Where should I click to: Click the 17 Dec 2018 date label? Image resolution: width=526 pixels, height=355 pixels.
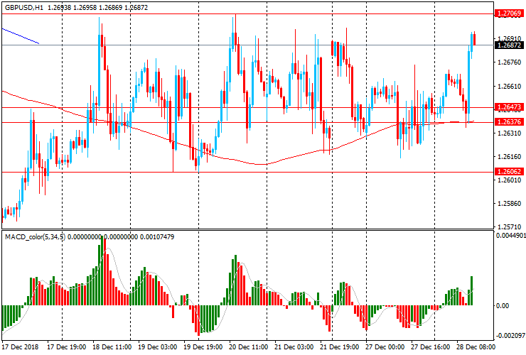coord(21,348)
